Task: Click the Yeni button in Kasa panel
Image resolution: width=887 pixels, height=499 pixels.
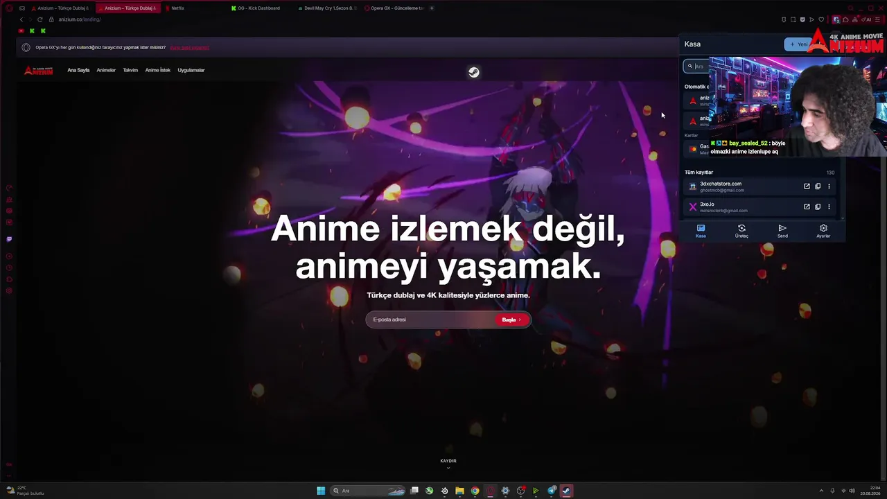Action: click(798, 44)
